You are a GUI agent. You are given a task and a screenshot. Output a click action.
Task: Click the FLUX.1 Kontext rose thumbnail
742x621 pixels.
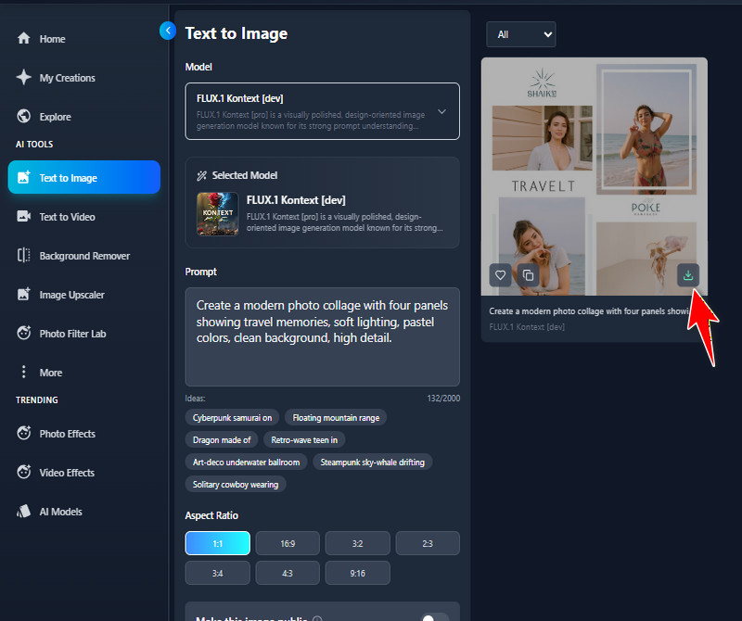click(x=218, y=214)
